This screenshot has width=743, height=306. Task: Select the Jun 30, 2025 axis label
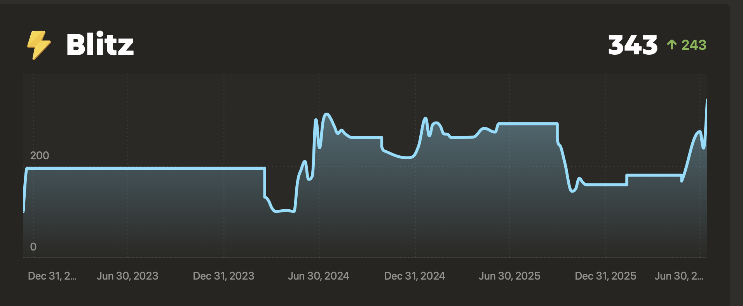tap(509, 276)
